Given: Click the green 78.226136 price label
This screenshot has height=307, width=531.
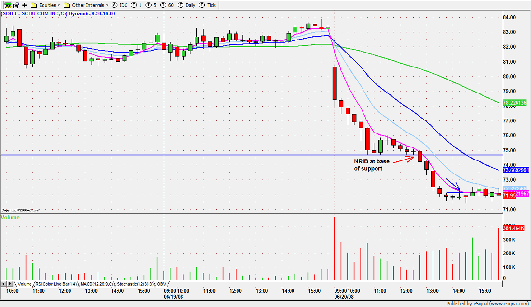Looking at the screenshot, I should pyautogui.click(x=515, y=103).
